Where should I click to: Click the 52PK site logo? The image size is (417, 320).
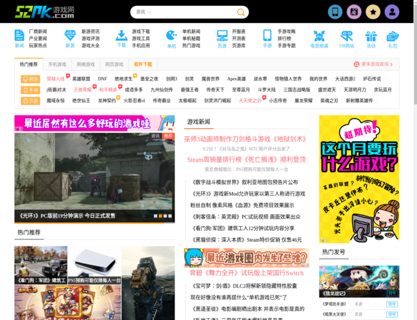[x=44, y=12]
